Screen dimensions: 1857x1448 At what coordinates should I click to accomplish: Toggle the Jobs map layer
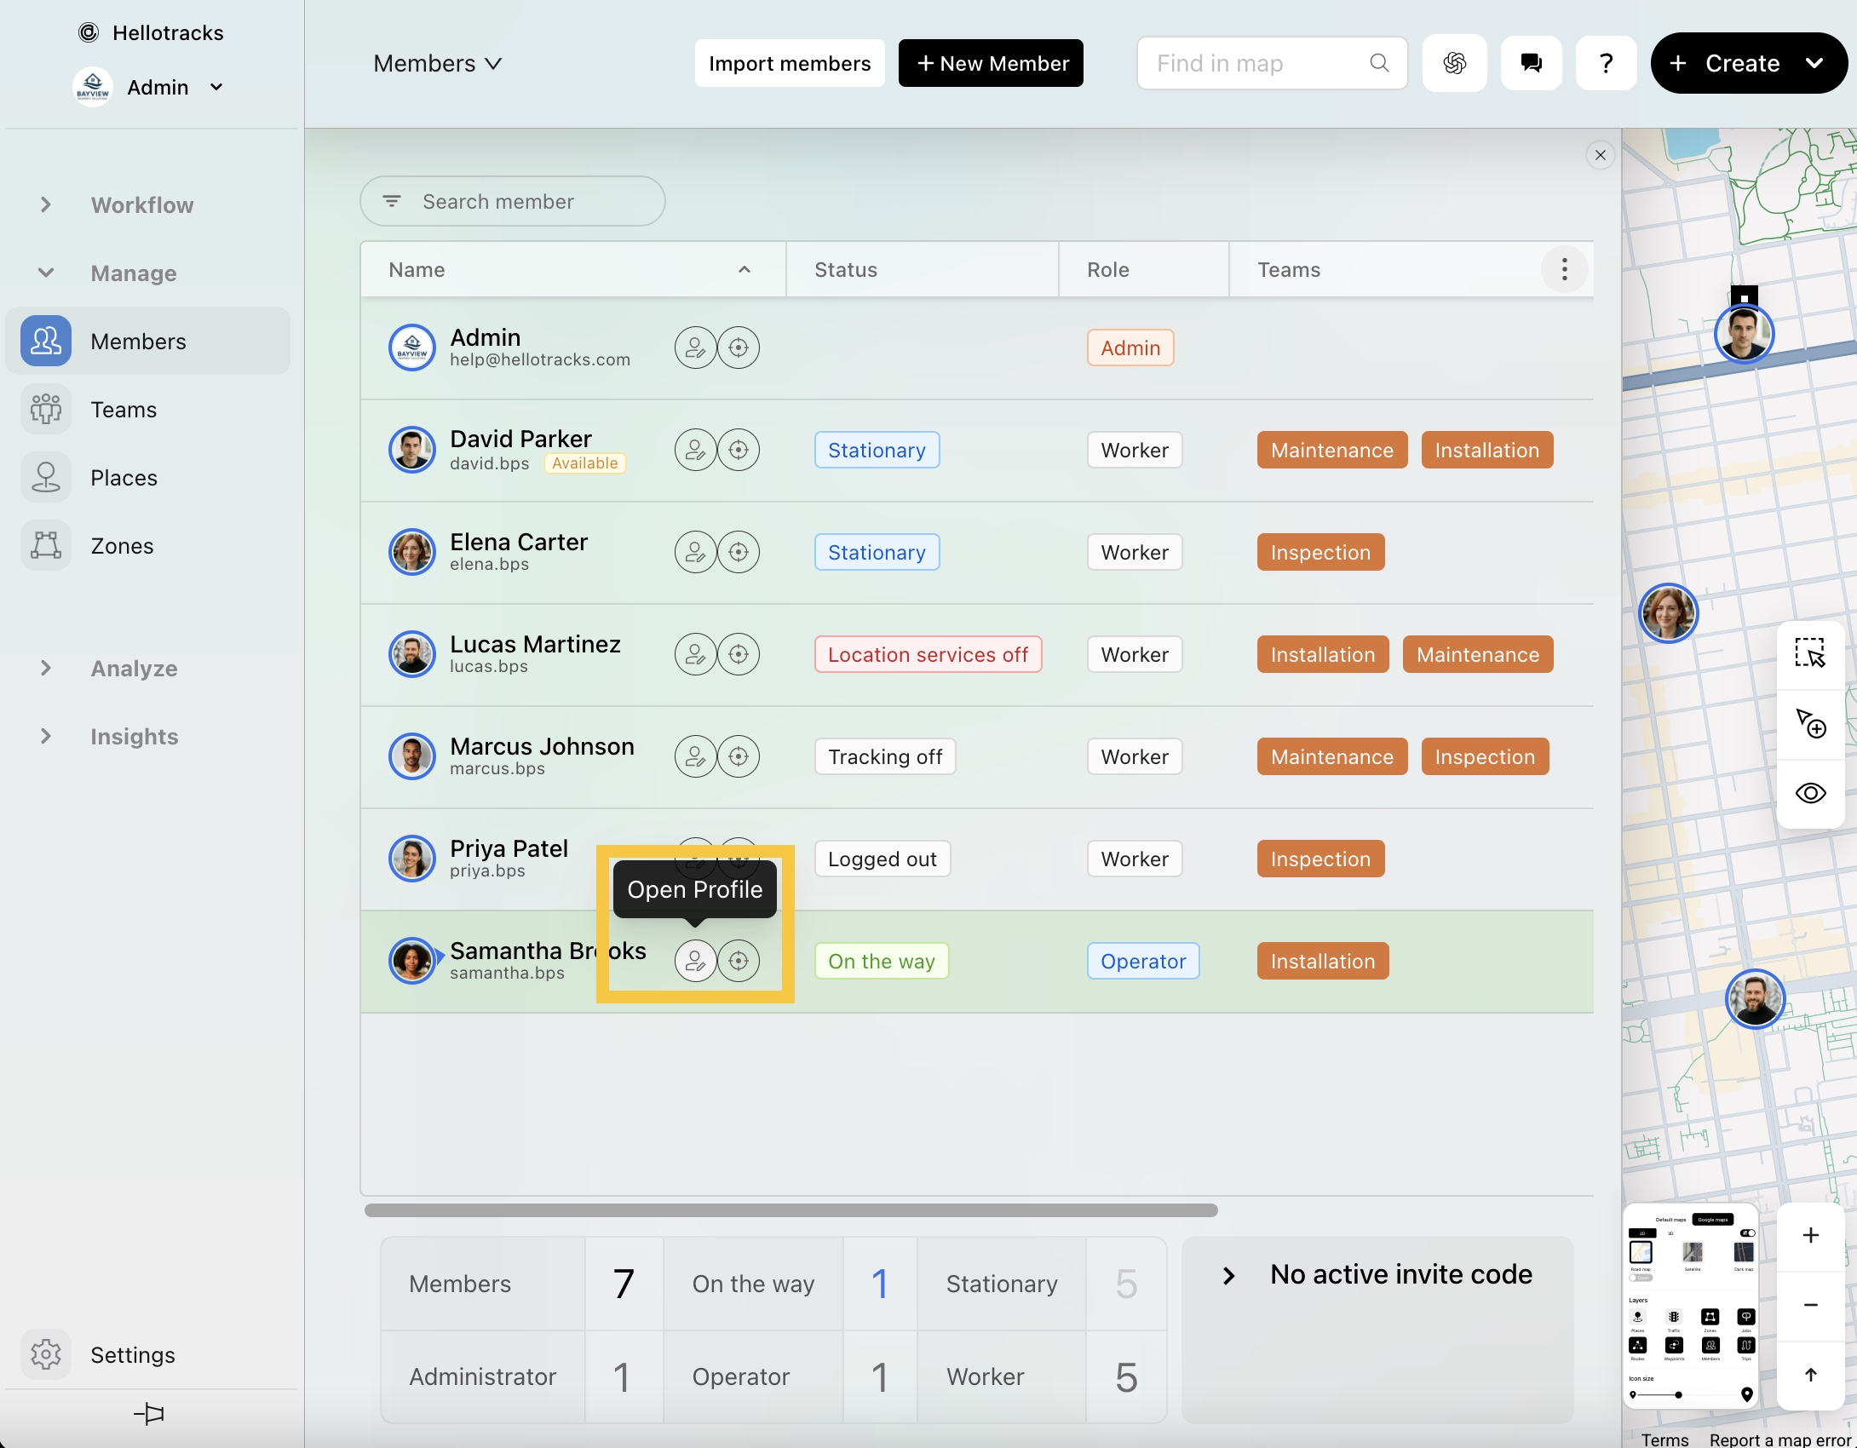1746,1317
